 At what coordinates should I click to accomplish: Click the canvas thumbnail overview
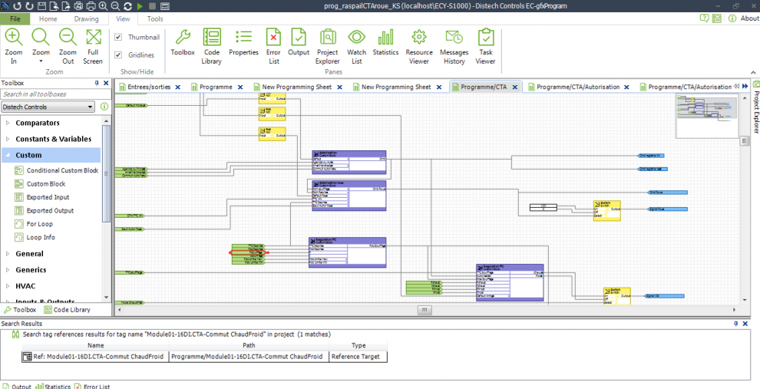(x=707, y=116)
